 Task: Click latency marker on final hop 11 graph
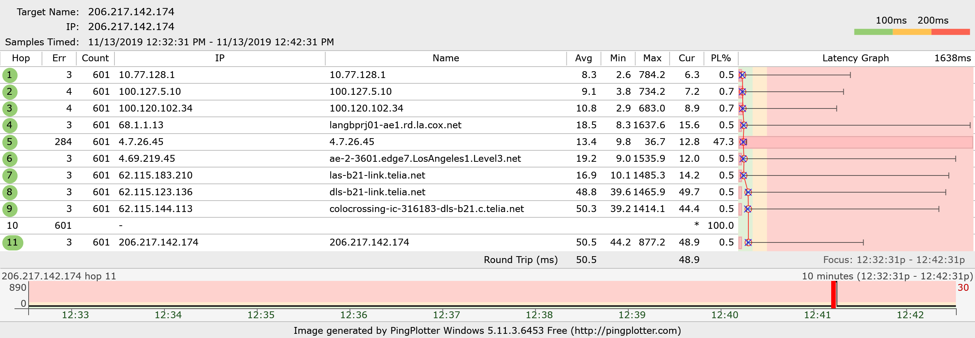748,242
